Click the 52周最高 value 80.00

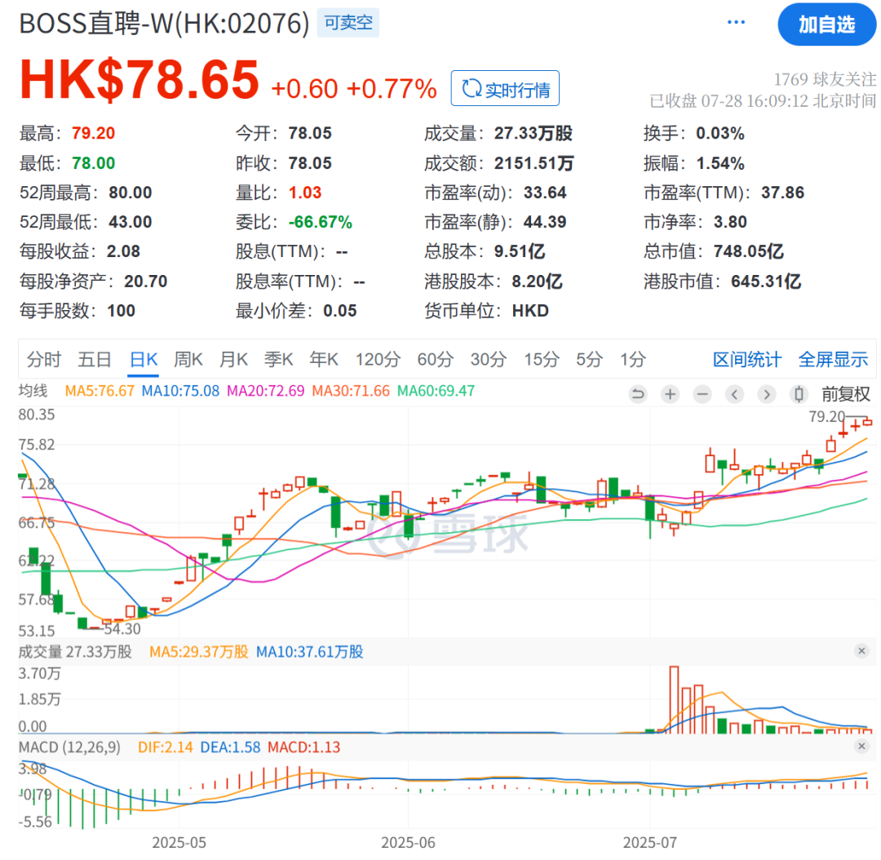click(x=131, y=193)
